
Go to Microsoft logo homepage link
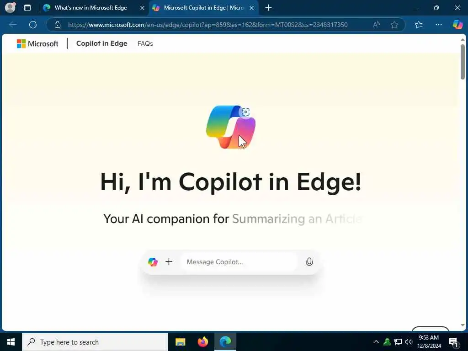pos(37,43)
